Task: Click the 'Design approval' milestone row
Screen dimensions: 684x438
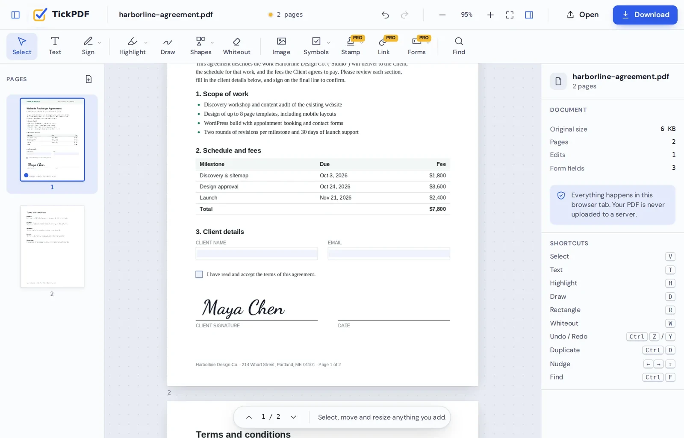Action: click(x=323, y=187)
